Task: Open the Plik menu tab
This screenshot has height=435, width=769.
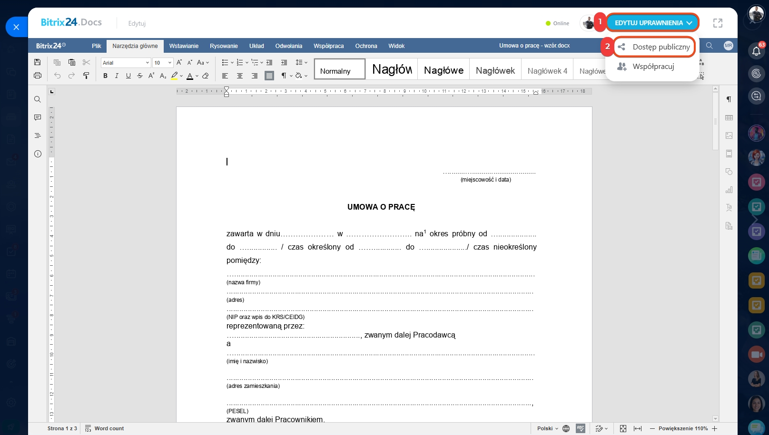Action: click(97, 46)
